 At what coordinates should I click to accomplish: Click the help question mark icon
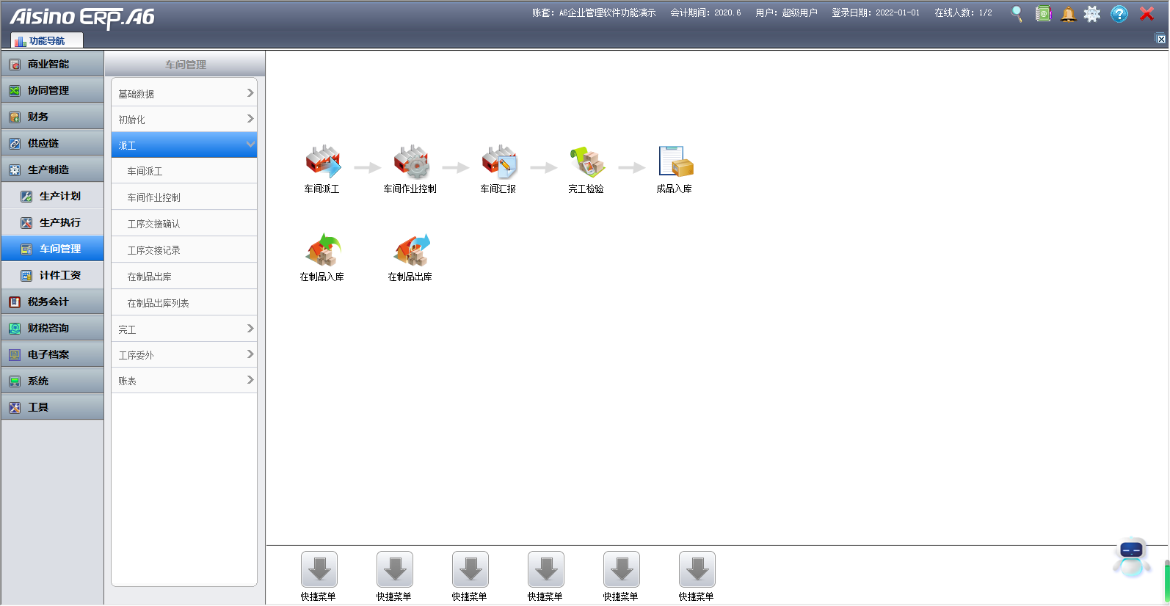pos(1119,14)
